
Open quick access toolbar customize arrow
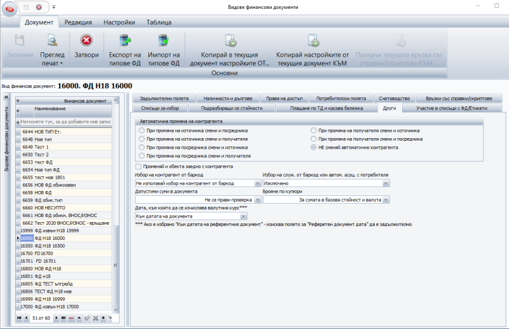point(54,7)
